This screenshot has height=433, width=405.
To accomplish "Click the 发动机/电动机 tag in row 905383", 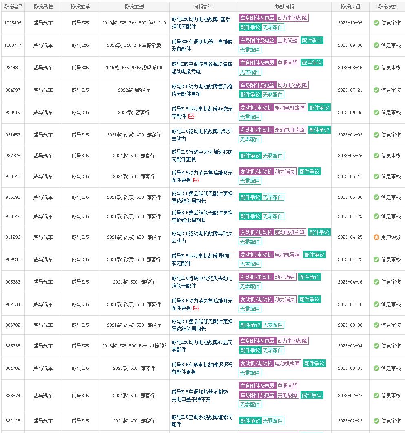I will coord(256,277).
